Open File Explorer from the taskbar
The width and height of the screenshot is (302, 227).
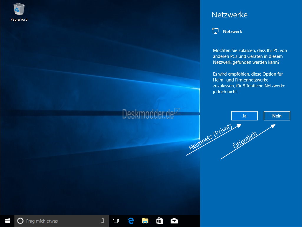click(145, 221)
